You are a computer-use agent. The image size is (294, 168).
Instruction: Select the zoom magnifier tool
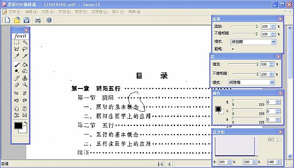point(25,85)
